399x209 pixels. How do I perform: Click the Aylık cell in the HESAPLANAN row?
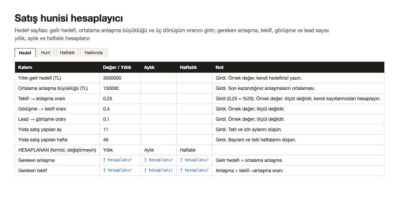(x=159, y=150)
